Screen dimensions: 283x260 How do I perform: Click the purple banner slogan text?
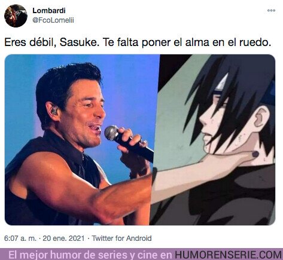coord(90,255)
